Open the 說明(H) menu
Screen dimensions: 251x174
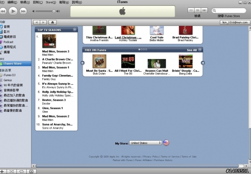coord(77,2)
